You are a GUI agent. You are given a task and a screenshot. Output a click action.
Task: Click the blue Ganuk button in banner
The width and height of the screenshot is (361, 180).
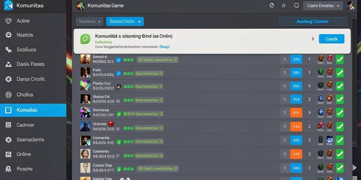click(331, 39)
